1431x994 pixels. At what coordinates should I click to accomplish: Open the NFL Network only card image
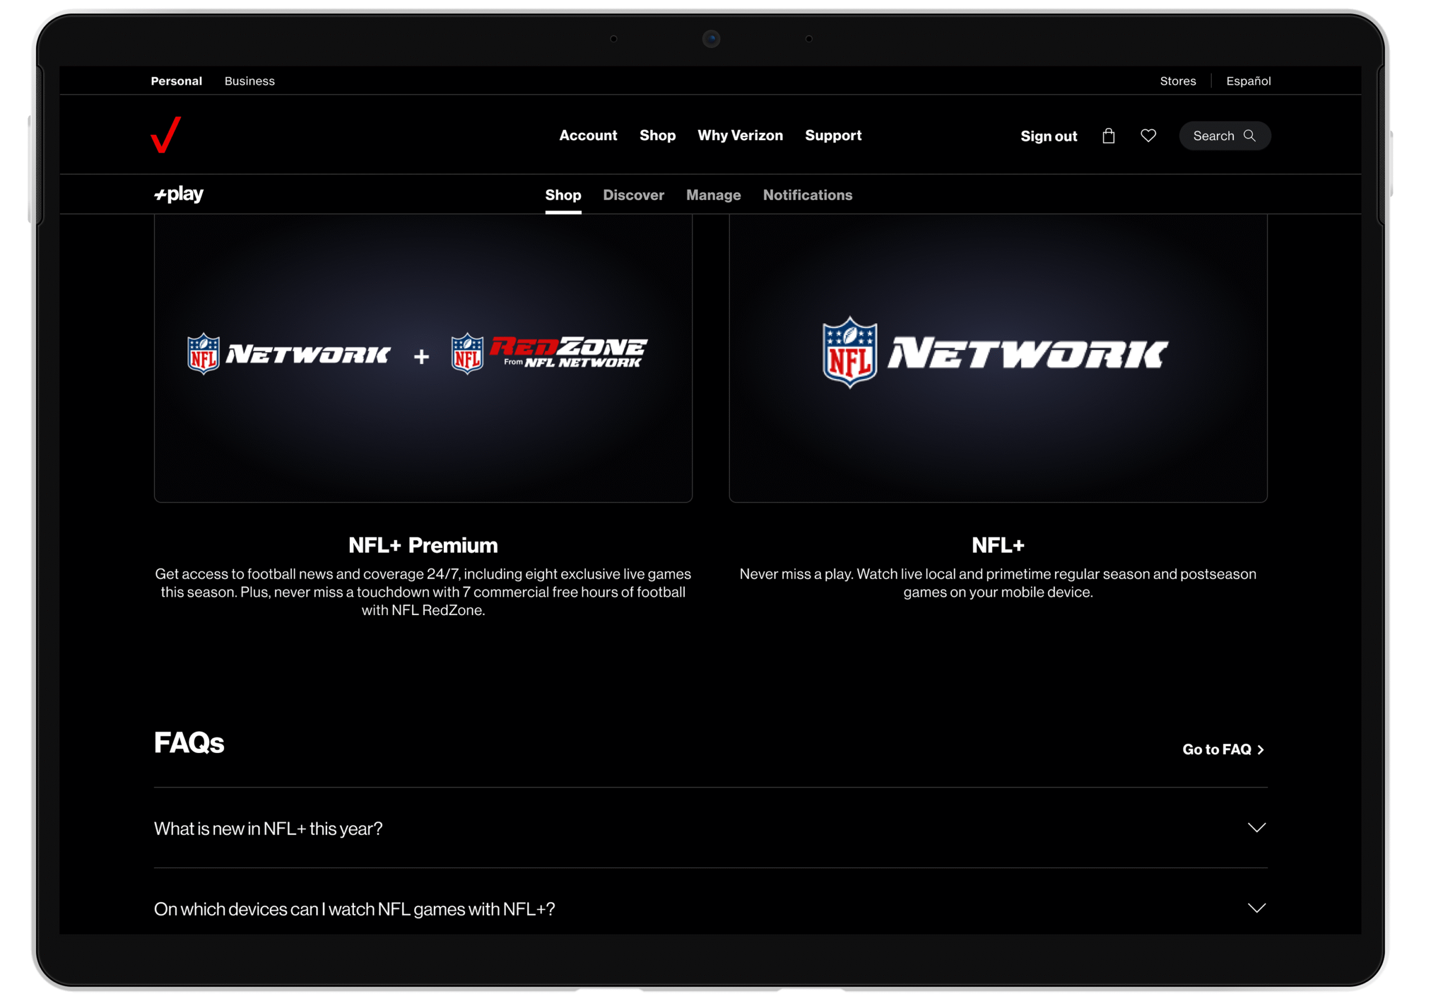click(997, 358)
